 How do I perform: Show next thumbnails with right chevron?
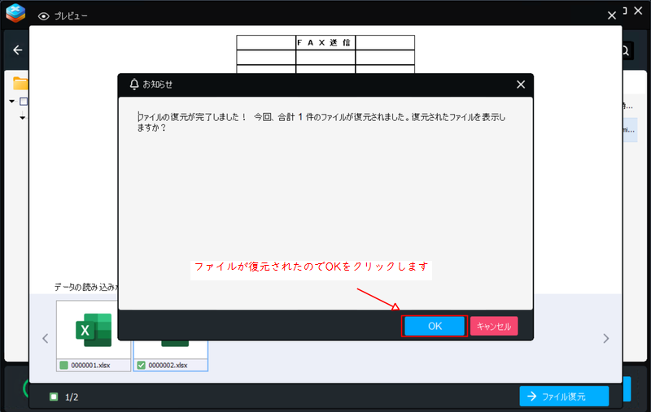pos(605,338)
